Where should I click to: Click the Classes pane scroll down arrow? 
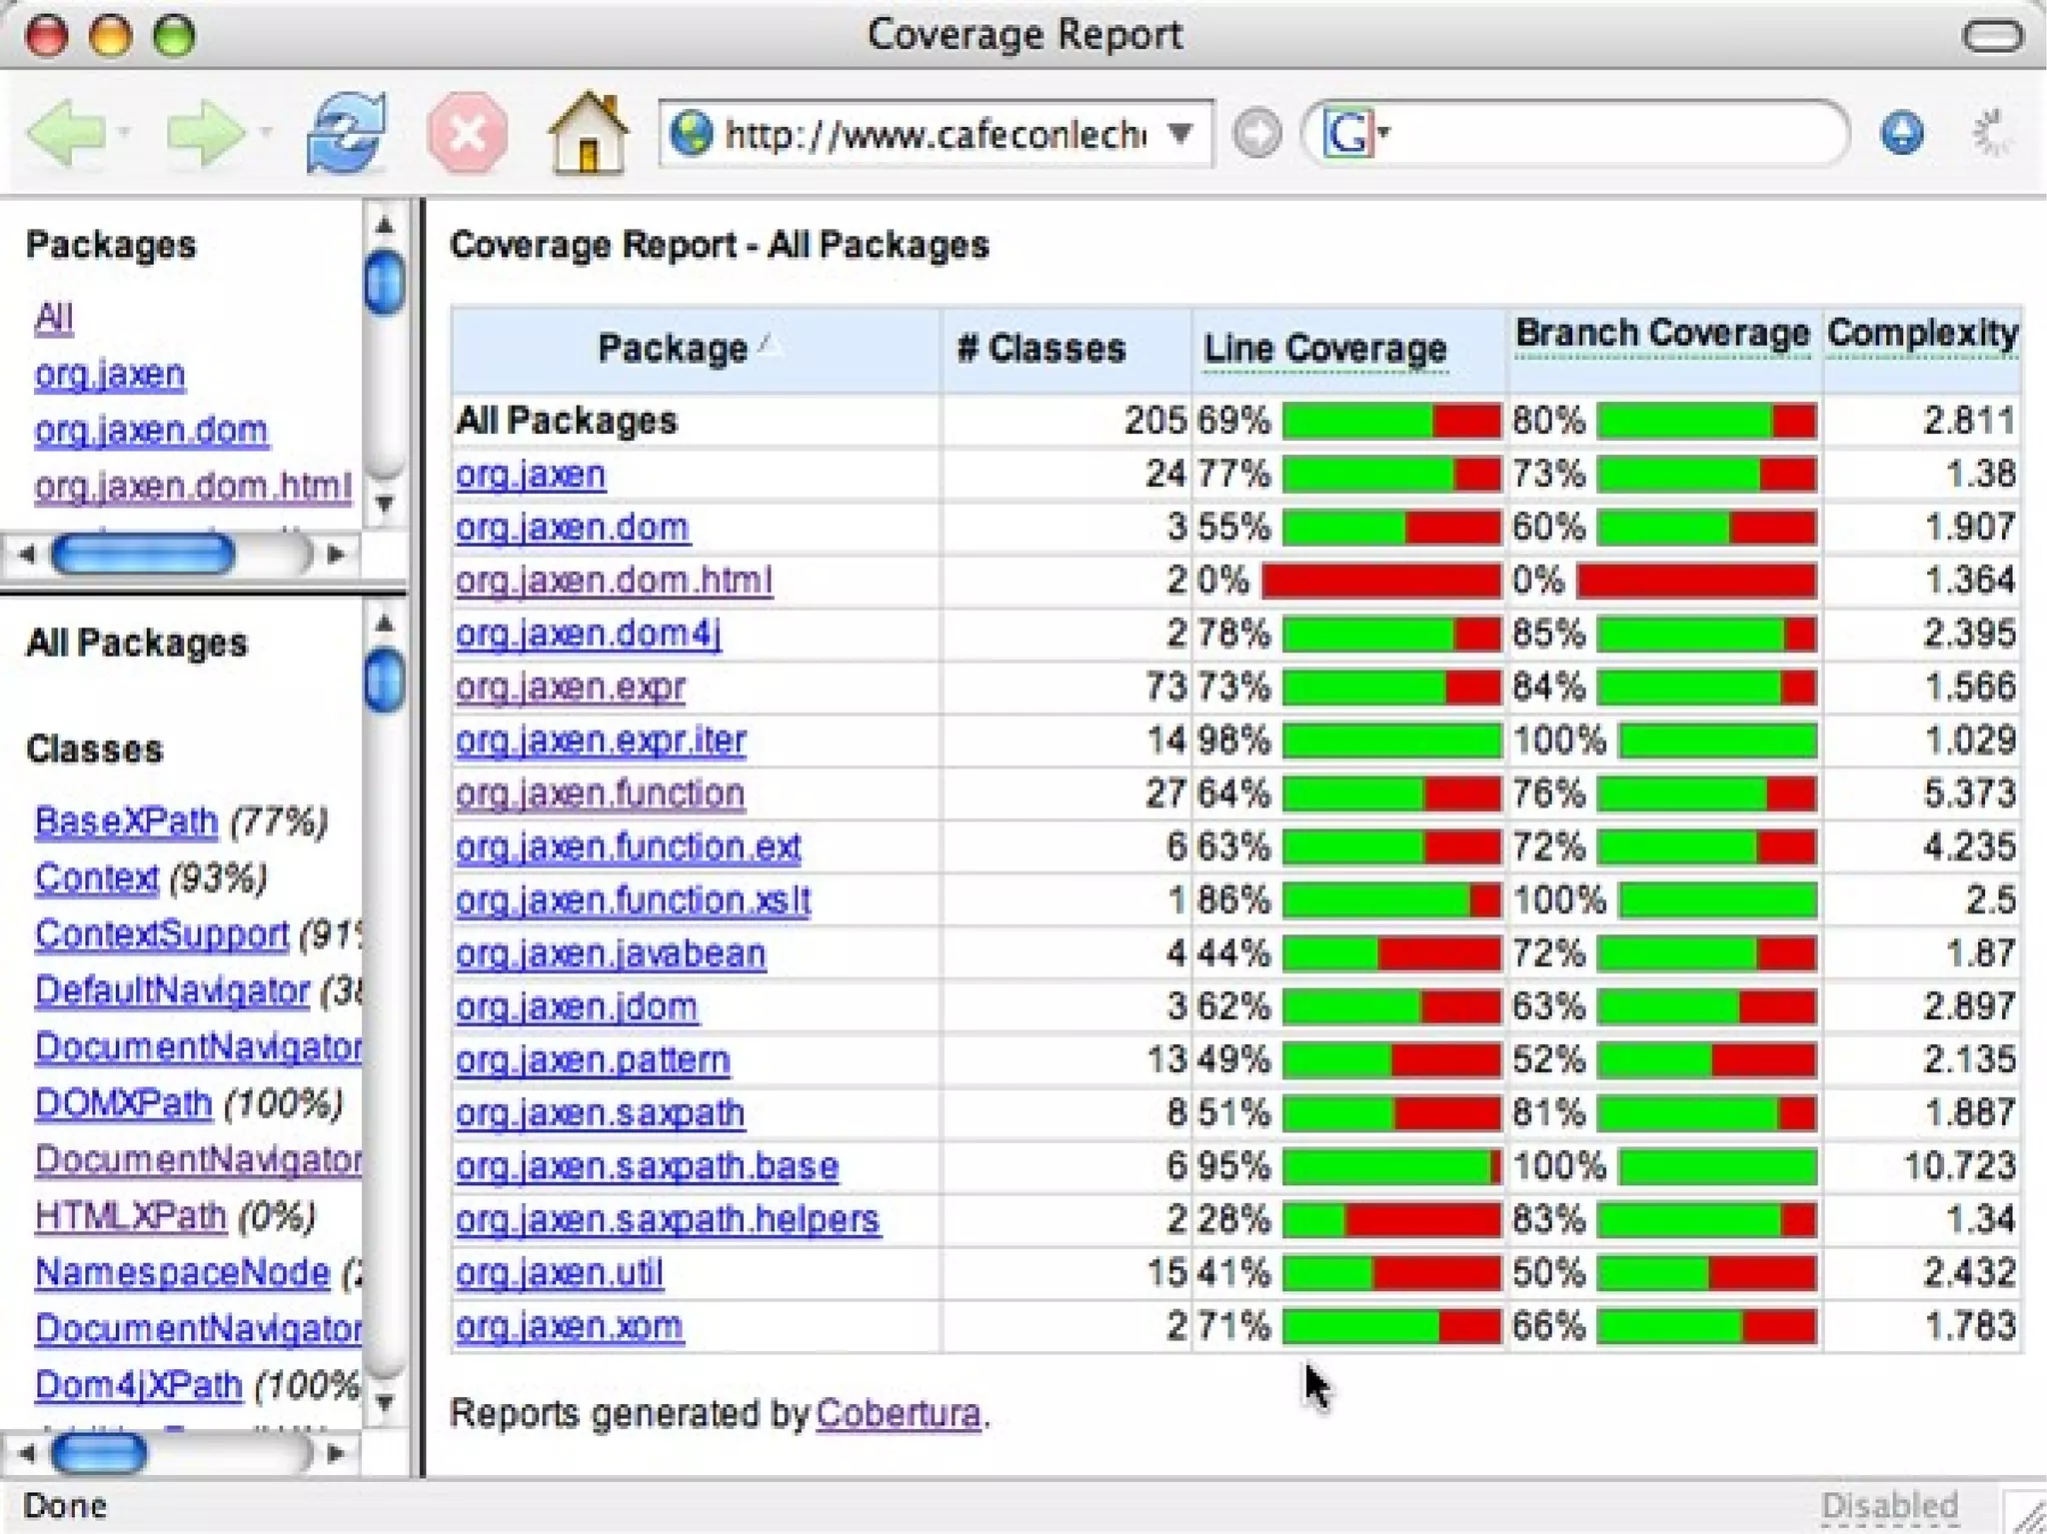pyautogui.click(x=384, y=1403)
